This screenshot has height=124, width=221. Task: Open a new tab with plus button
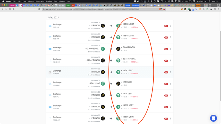pyautogui.click(x=210, y=5)
